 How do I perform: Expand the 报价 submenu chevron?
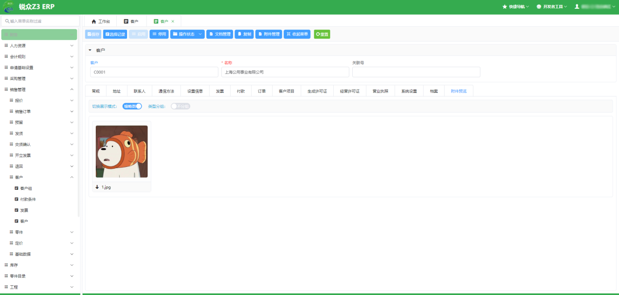click(72, 101)
